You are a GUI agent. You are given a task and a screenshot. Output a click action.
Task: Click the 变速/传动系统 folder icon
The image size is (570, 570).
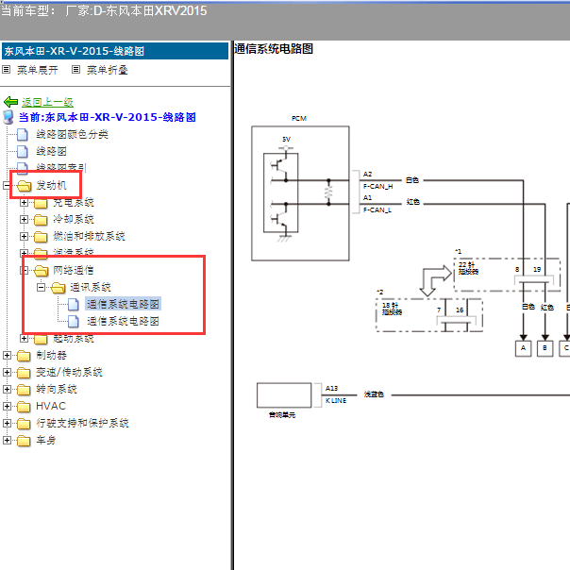click(x=24, y=373)
